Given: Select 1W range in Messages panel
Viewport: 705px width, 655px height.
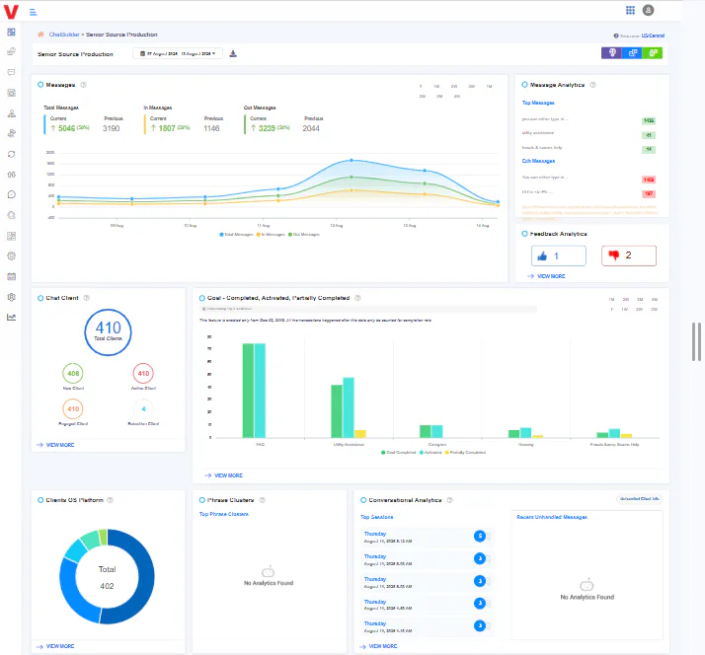Looking at the screenshot, I should (x=436, y=86).
